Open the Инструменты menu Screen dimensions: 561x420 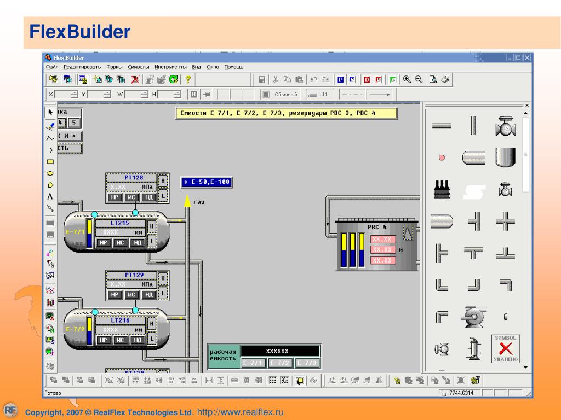[x=171, y=67]
